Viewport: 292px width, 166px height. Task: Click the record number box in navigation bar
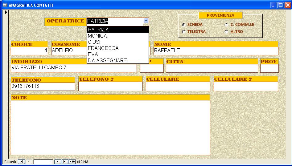tap(43, 162)
